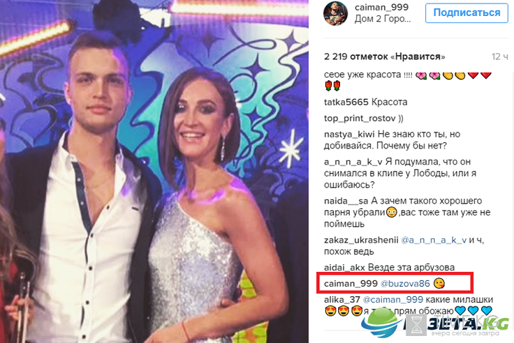
Task: Open the zakaz_ukrashenii commenter profile
Action: [x=361, y=241]
